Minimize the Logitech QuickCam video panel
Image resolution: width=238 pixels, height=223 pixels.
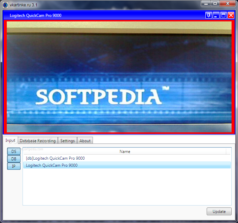[216, 15]
